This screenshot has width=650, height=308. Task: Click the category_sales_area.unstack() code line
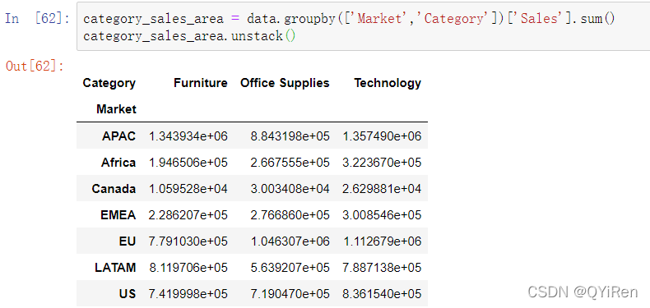189,36
